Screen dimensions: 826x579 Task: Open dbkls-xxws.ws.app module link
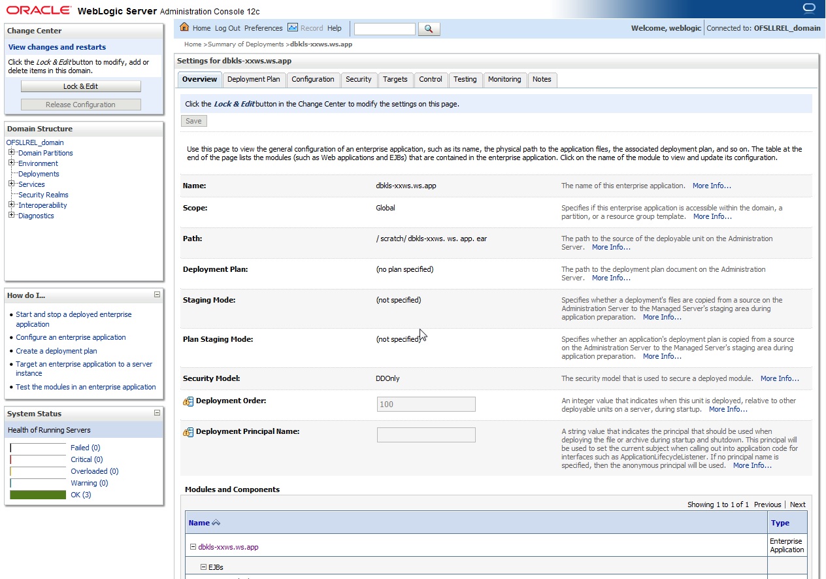pos(228,547)
